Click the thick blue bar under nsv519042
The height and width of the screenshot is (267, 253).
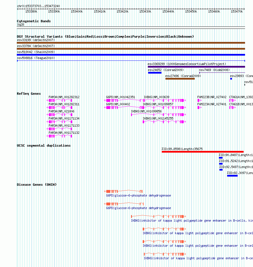point(131,55)
